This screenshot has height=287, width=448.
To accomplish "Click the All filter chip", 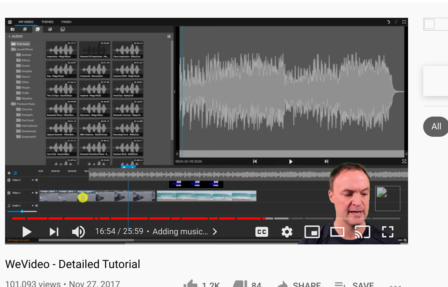I will click(436, 127).
